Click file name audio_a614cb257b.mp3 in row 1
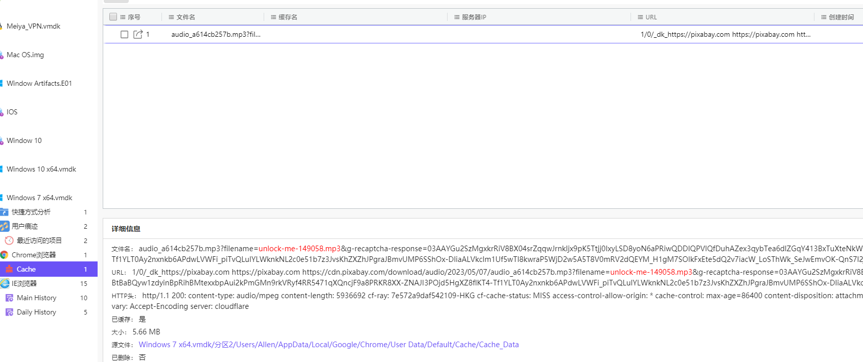The width and height of the screenshot is (863, 362). point(216,34)
